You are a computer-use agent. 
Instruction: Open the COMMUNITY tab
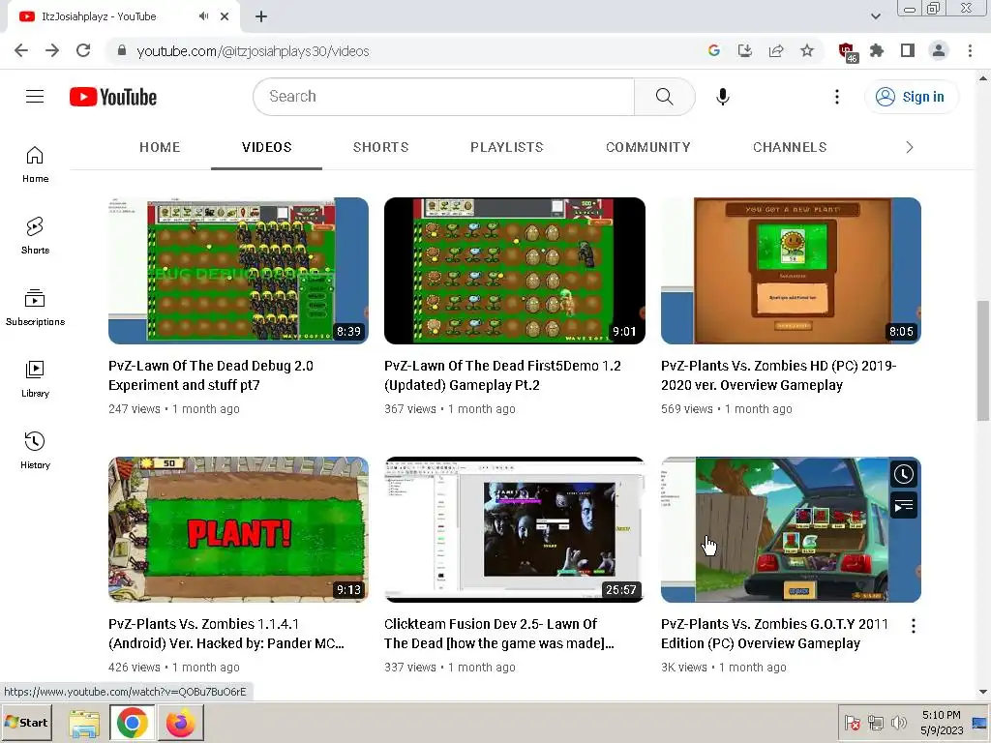click(647, 147)
